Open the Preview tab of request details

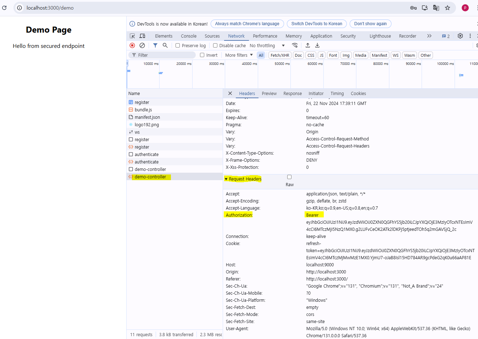269,94
